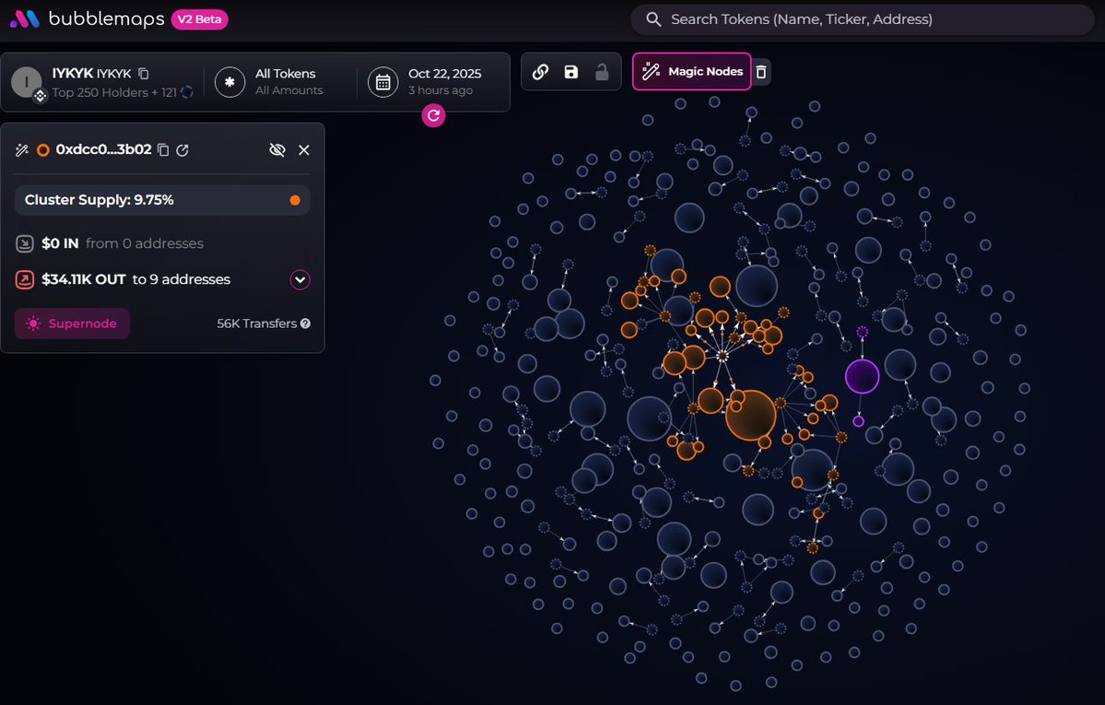Expand the $34.11K OUT addresses list

coord(300,279)
